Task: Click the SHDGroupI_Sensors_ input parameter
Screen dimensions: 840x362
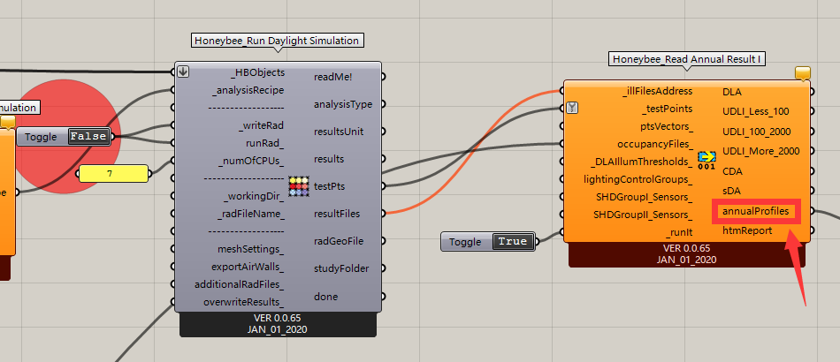Action: 645,197
